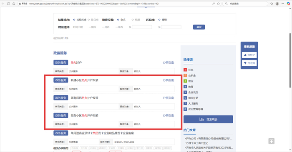Click the thumbs-down 找不到 feedback icon
This screenshot has height=152, width=292.
point(245,63)
